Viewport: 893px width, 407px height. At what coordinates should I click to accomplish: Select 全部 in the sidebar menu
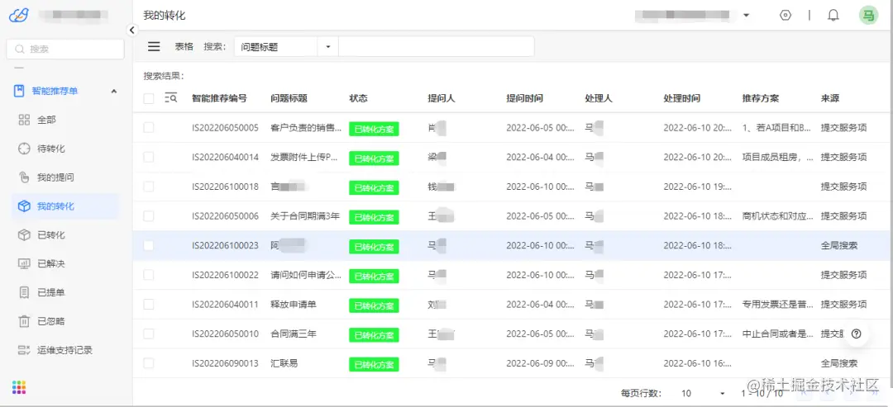tap(46, 120)
